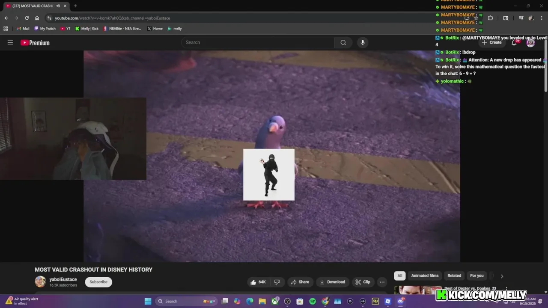Open Mail bookmark

pyautogui.click(x=23, y=29)
